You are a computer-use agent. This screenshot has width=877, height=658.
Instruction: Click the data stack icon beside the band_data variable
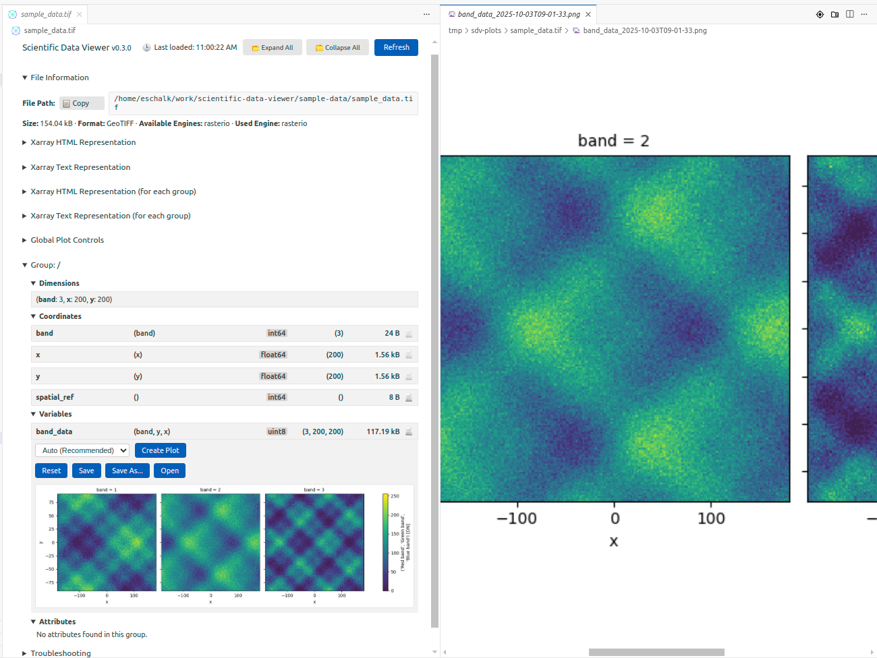click(408, 431)
